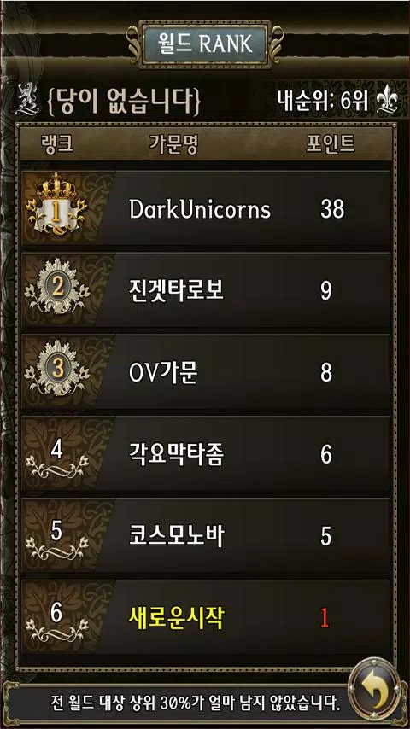
Task: Click the gold crown rank 1 badge
Action: pos(56,205)
